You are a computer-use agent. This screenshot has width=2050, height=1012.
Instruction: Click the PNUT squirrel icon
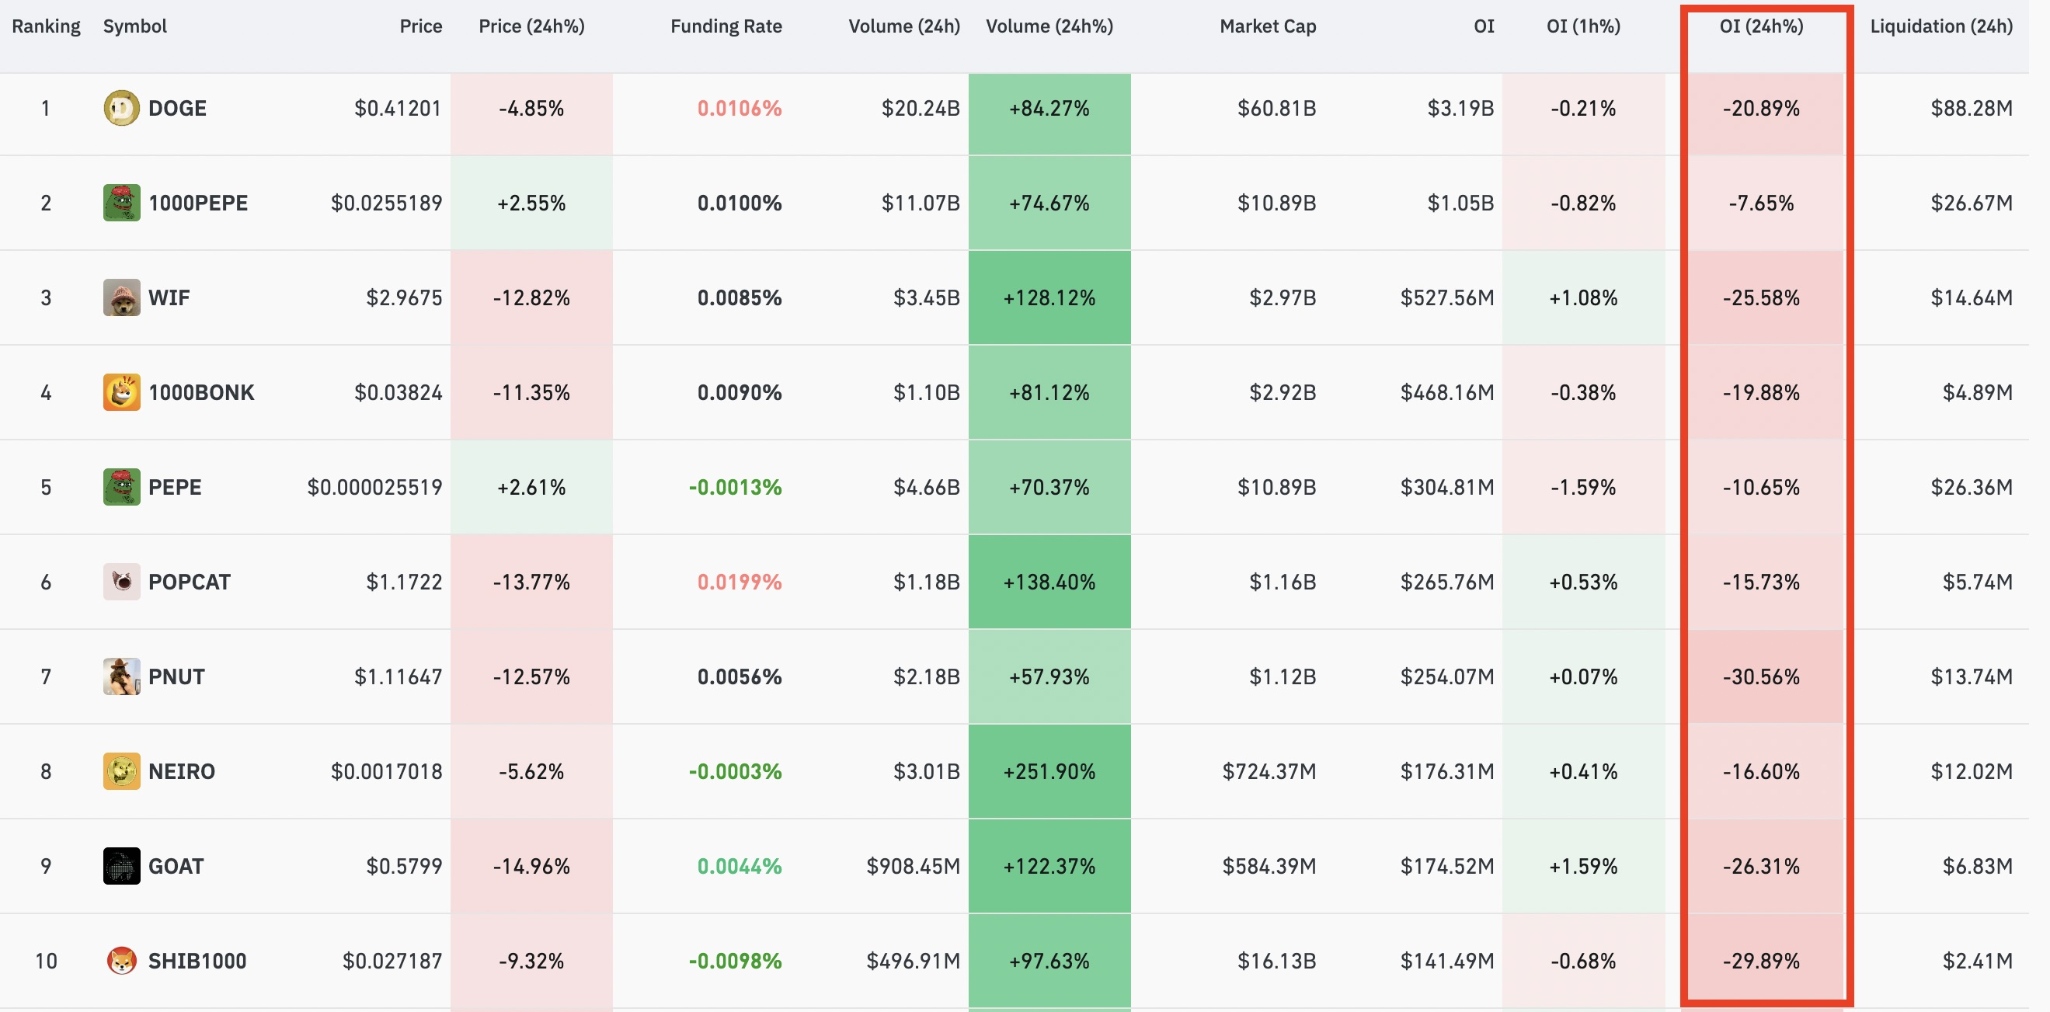click(121, 676)
